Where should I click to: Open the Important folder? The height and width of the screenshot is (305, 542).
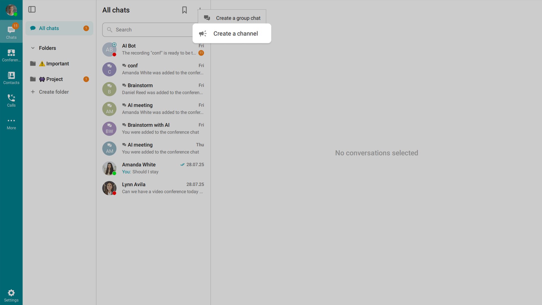pos(57,64)
